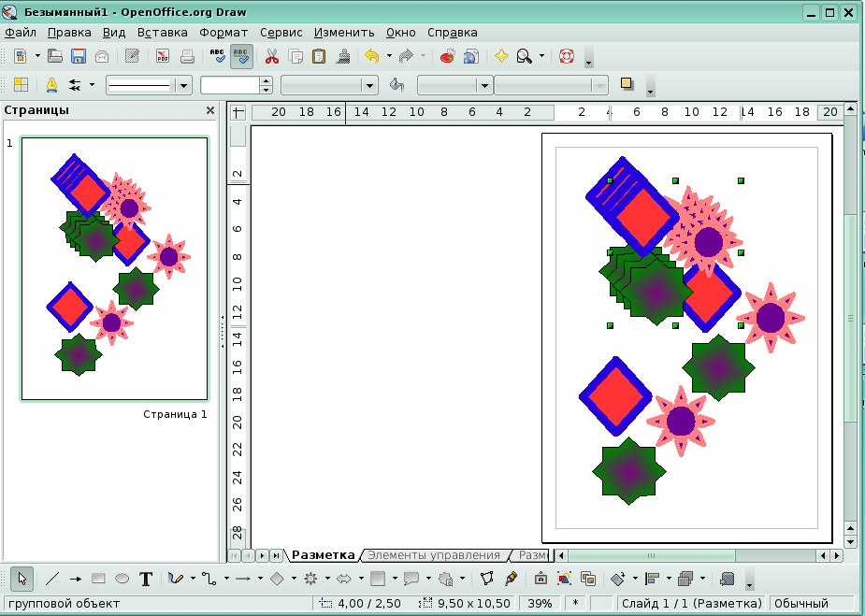Click the Cut scissors icon
Viewport: 865px width, 616px height.
(x=271, y=56)
